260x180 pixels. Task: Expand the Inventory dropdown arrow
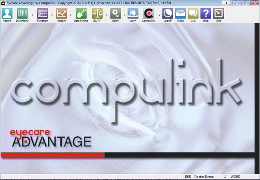click(x=32, y=15)
